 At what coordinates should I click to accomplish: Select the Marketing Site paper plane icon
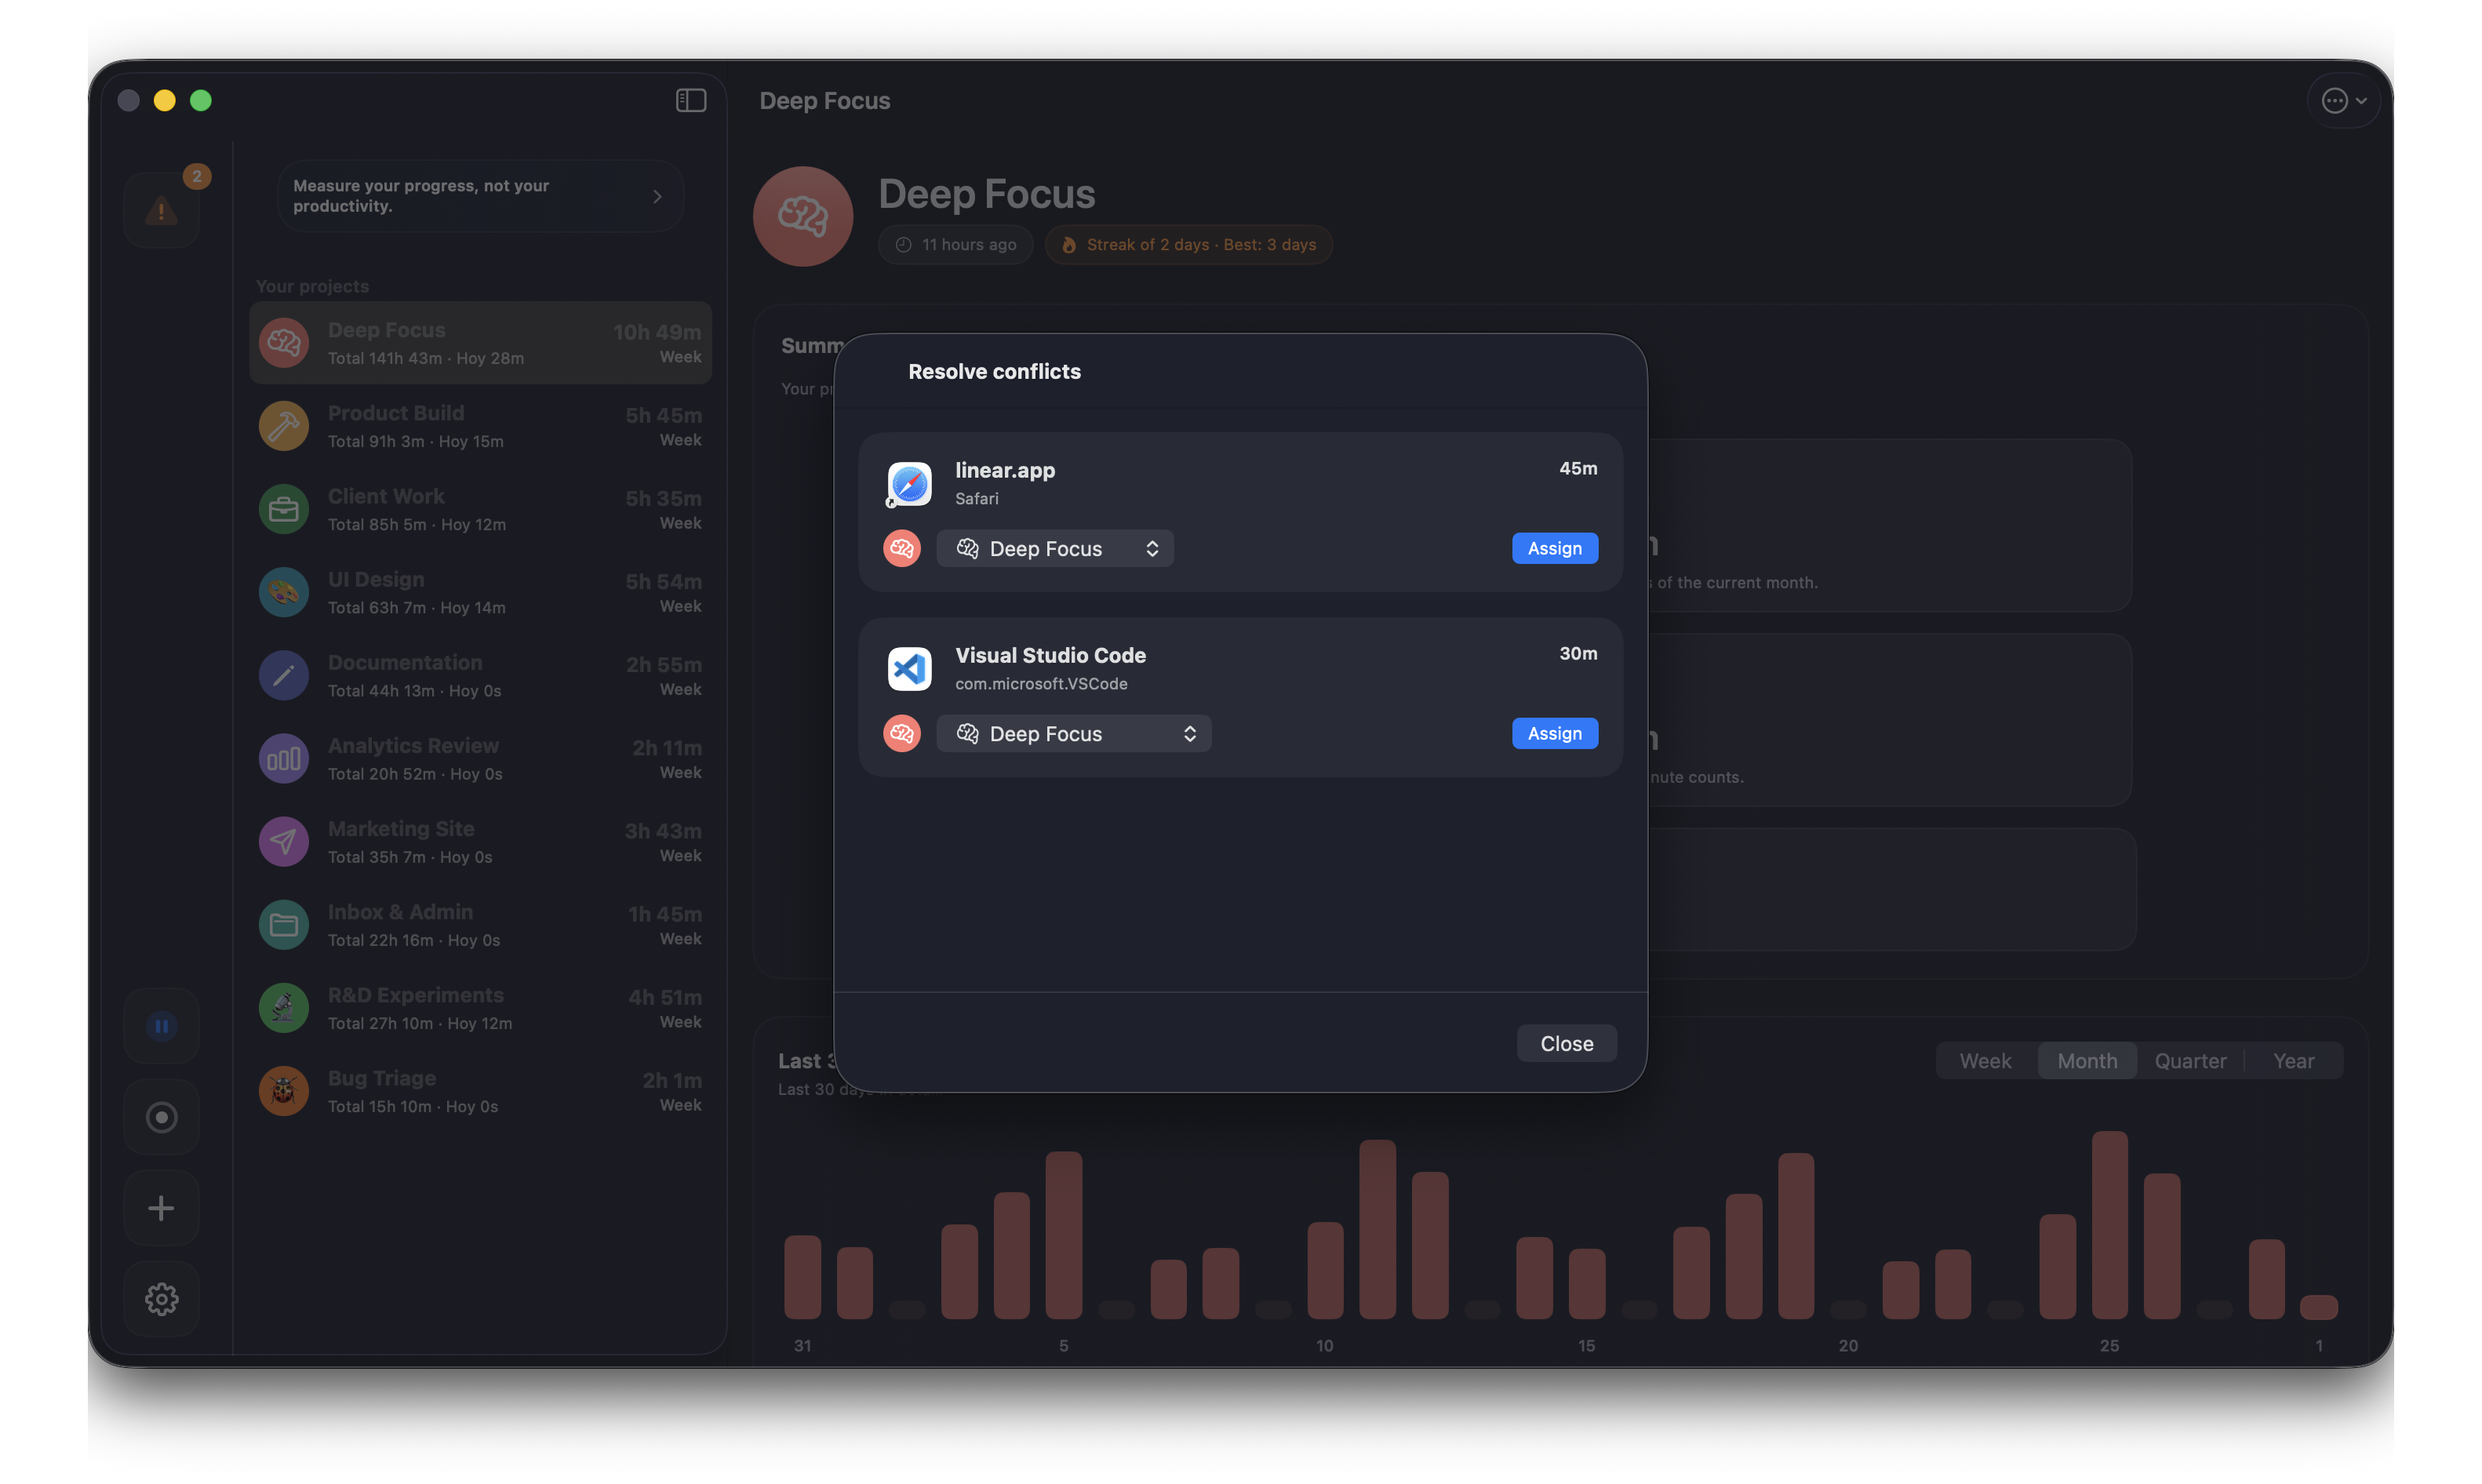click(x=283, y=841)
